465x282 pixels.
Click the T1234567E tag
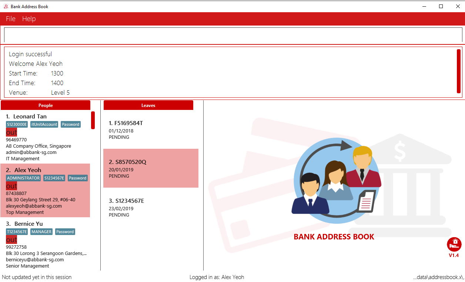click(x=17, y=232)
